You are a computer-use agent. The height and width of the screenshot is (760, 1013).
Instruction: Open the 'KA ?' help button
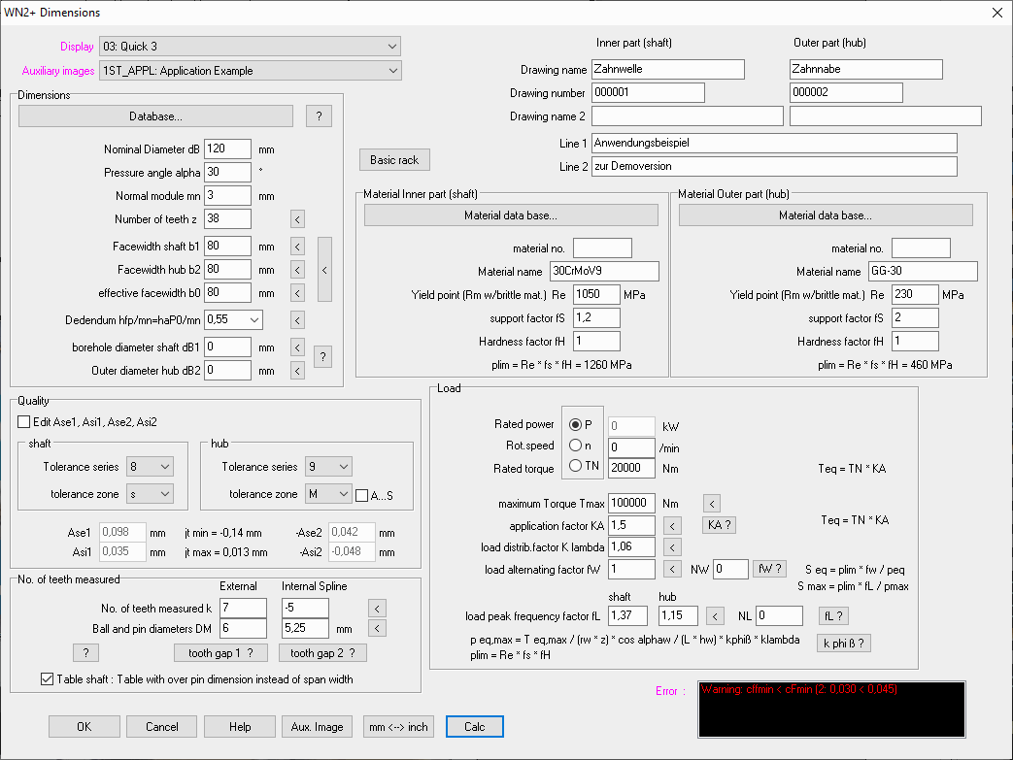pyautogui.click(x=718, y=525)
